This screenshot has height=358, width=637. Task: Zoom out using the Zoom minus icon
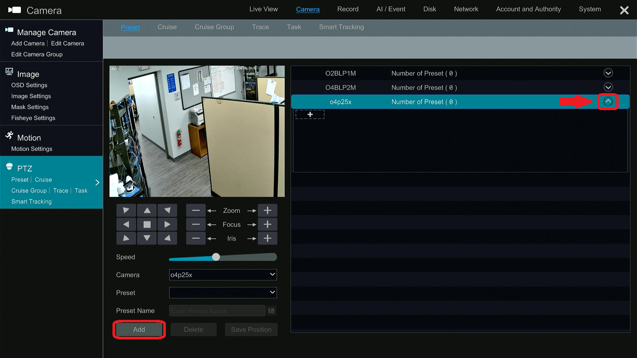tap(195, 210)
